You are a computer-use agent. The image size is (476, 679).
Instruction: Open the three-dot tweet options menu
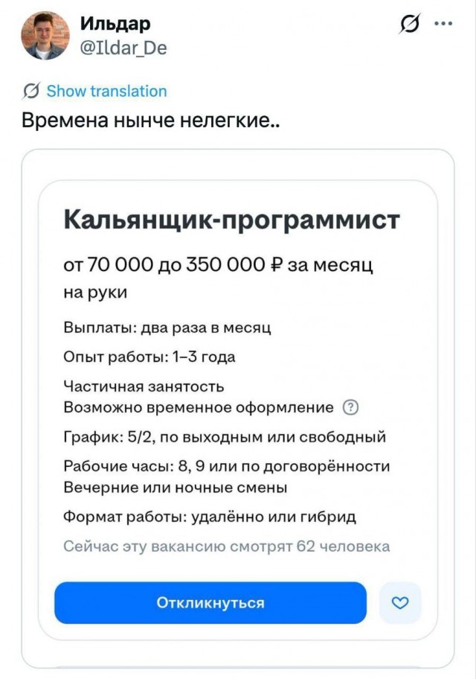tap(444, 23)
